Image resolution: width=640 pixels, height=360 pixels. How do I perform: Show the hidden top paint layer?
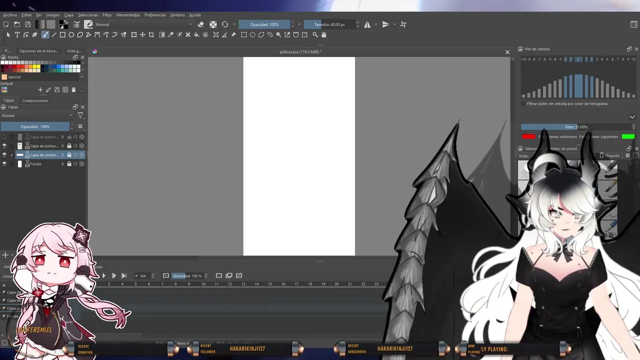tap(4, 137)
